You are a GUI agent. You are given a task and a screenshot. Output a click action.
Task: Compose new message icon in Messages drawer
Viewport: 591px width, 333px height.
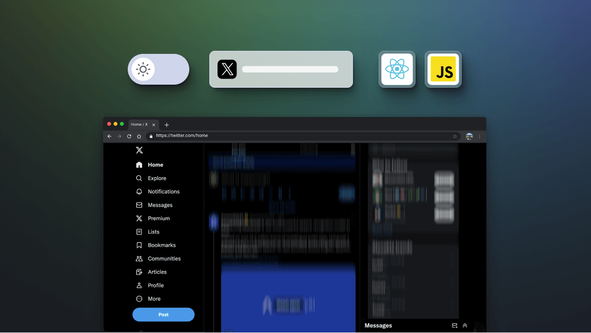click(x=455, y=325)
